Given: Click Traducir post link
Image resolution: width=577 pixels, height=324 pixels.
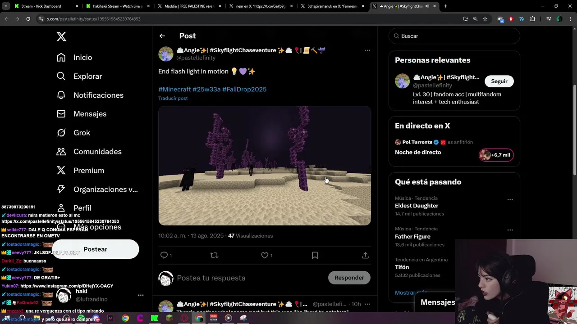Looking at the screenshot, I should pyautogui.click(x=173, y=98).
